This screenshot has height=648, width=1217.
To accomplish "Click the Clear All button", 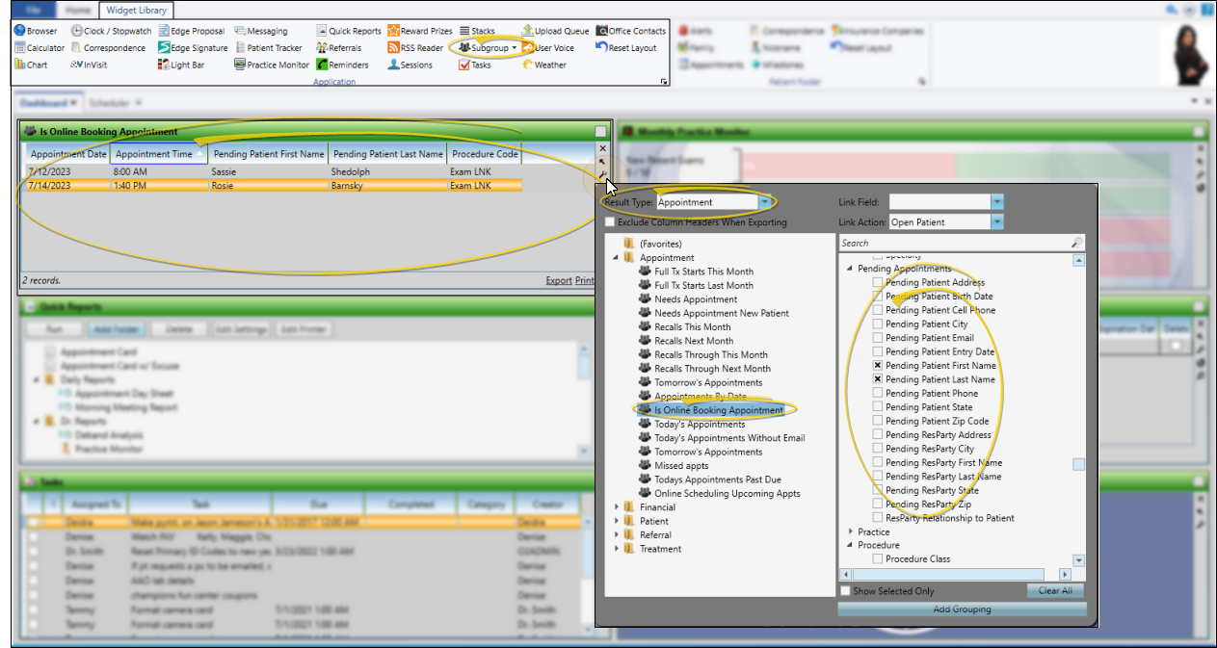I will click(x=1055, y=591).
